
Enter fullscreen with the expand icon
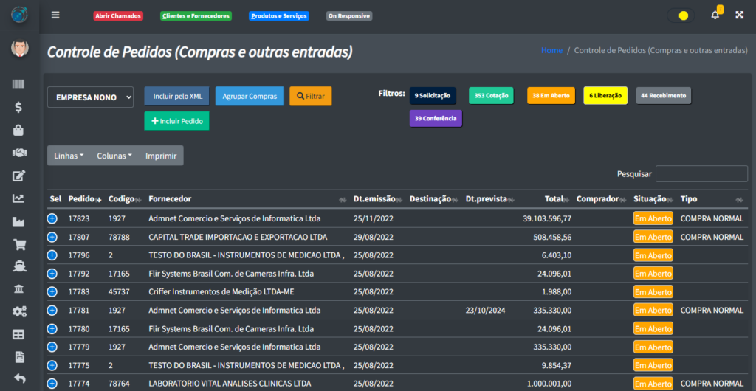point(739,15)
